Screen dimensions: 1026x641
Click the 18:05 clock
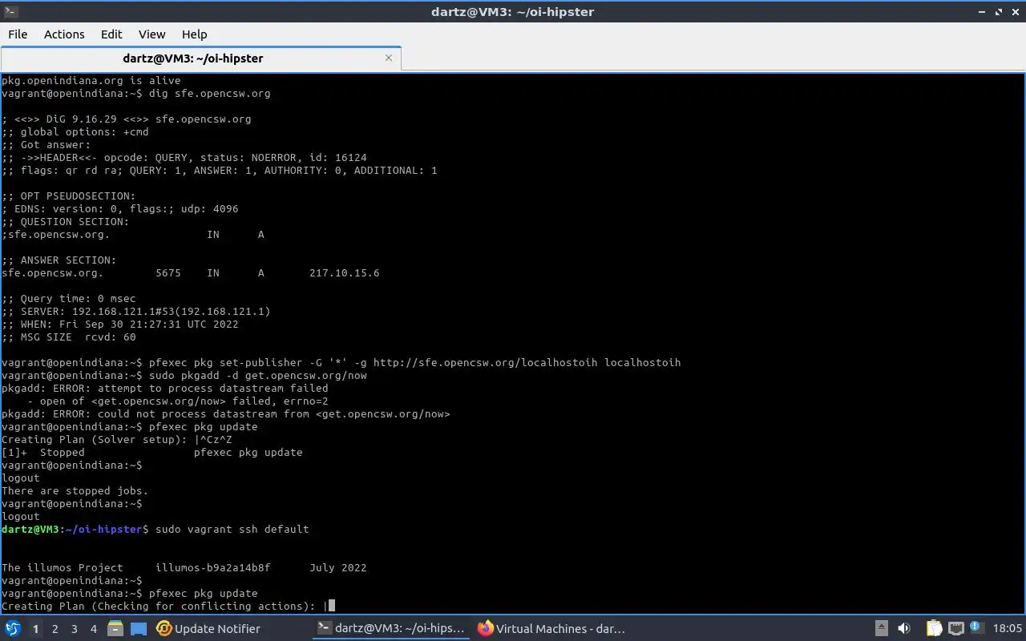tap(1008, 629)
